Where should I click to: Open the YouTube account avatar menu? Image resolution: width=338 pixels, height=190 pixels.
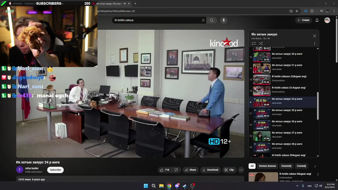[x=327, y=20]
